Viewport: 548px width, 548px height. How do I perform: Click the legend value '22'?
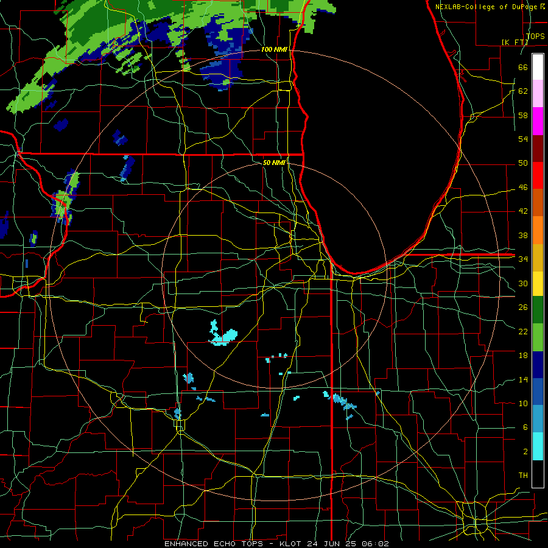pyautogui.click(x=523, y=331)
